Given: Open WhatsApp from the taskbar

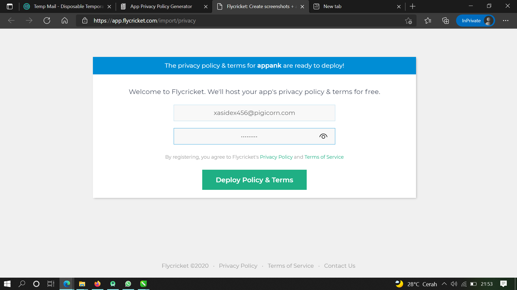Looking at the screenshot, I should click(128, 284).
